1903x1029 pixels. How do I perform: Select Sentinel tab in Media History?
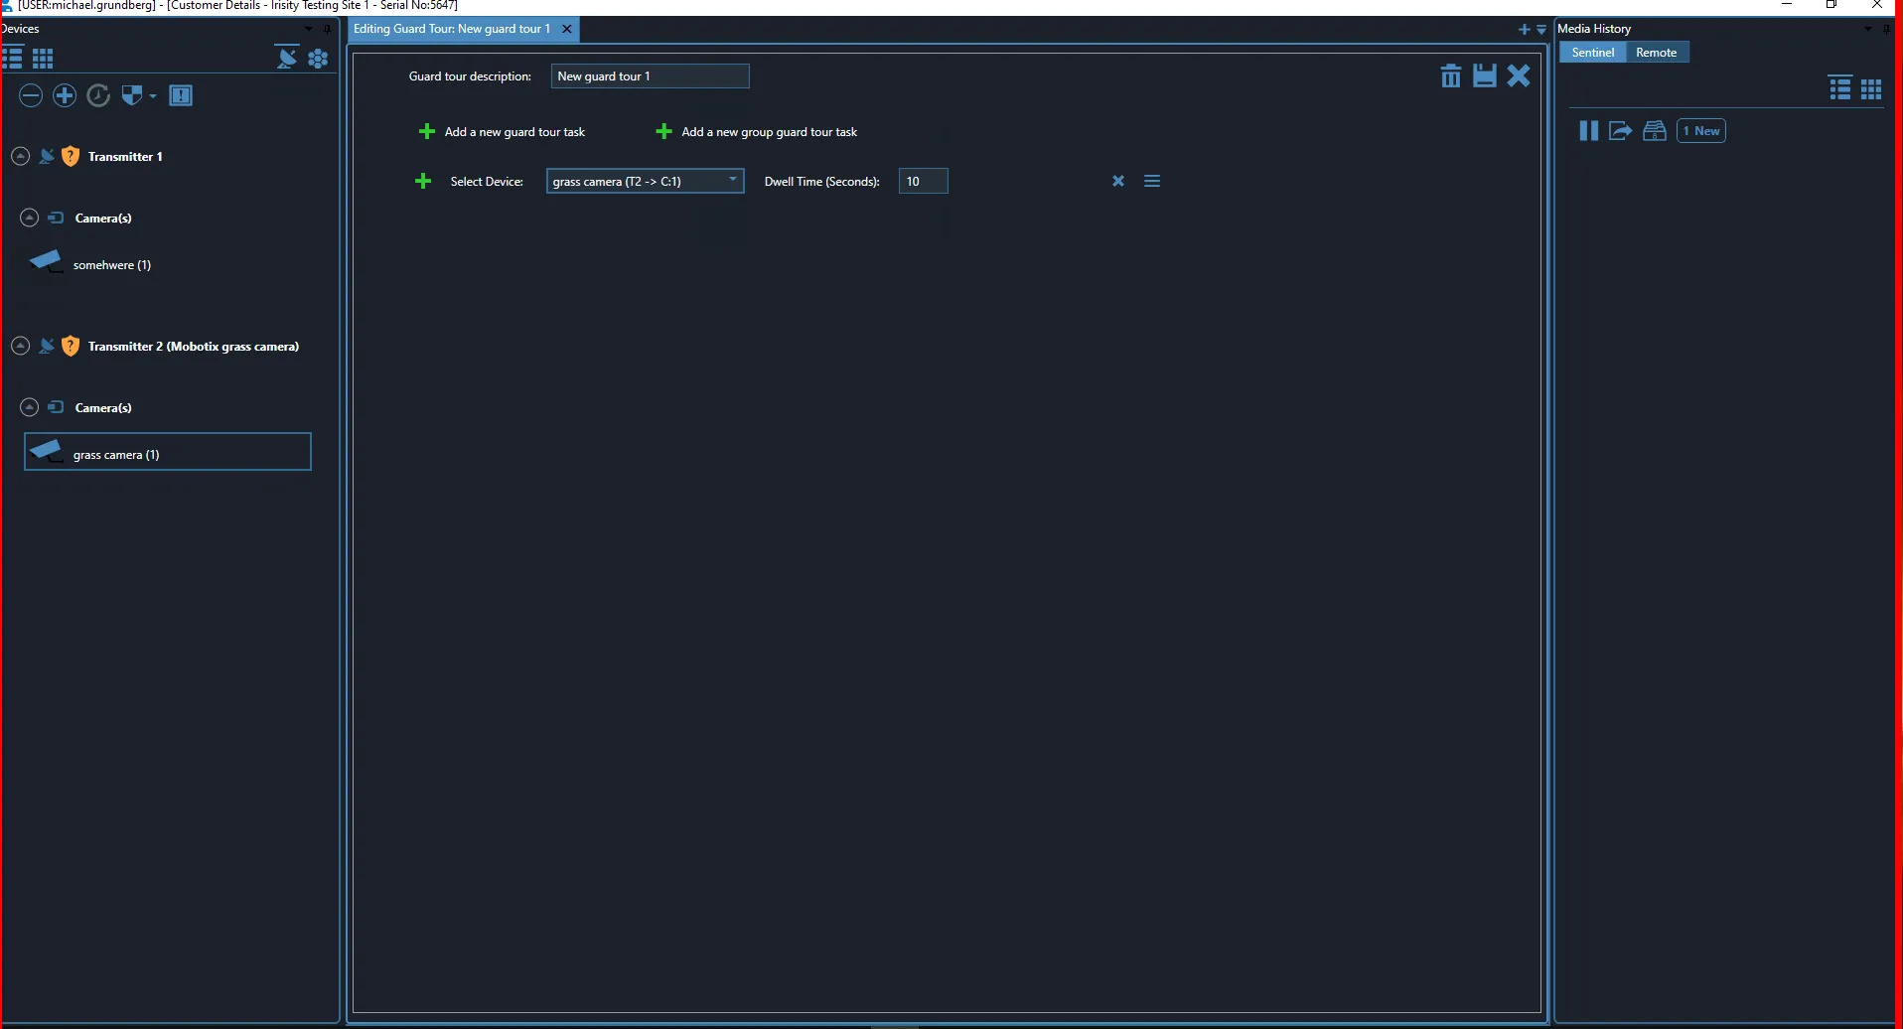(x=1592, y=53)
